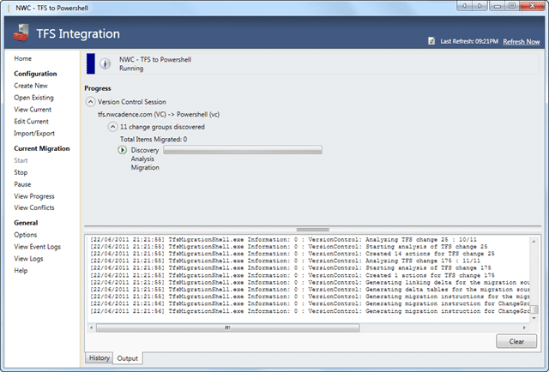Click the window title bar app icon

click(x=9, y=8)
